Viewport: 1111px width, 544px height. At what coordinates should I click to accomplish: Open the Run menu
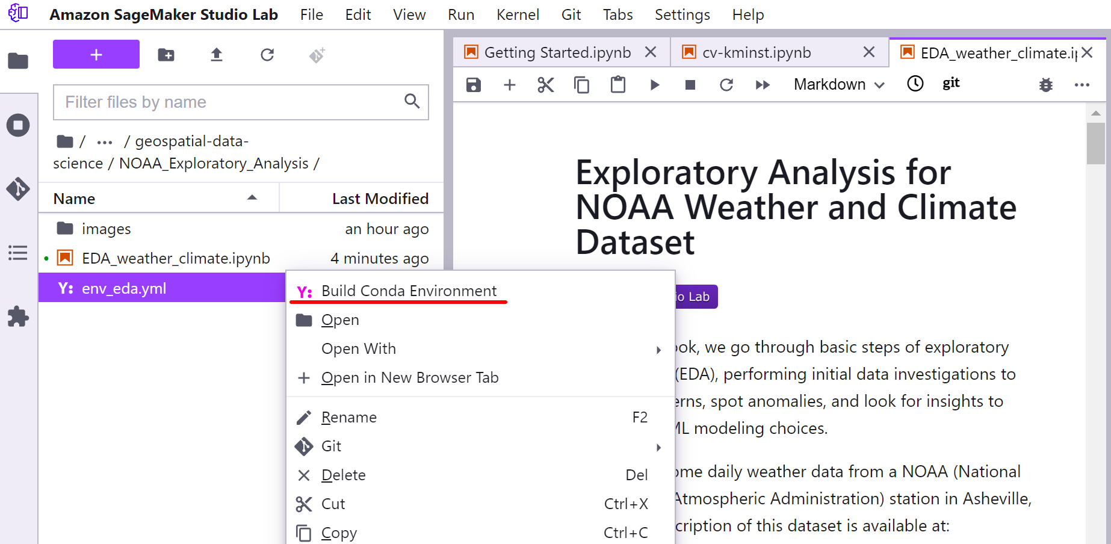[x=461, y=14]
